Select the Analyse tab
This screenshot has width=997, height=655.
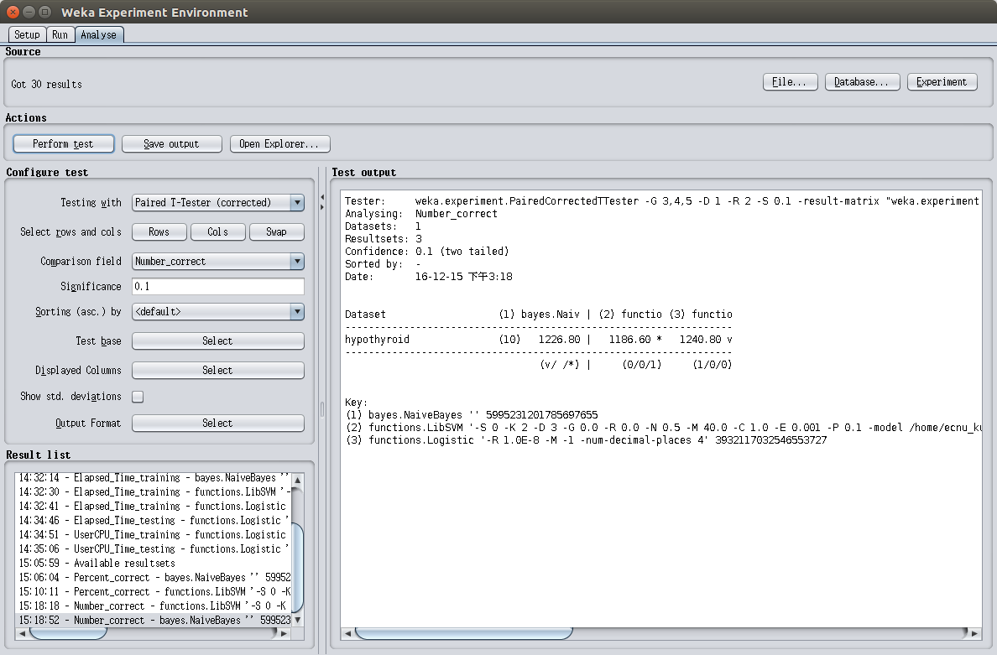click(x=98, y=35)
